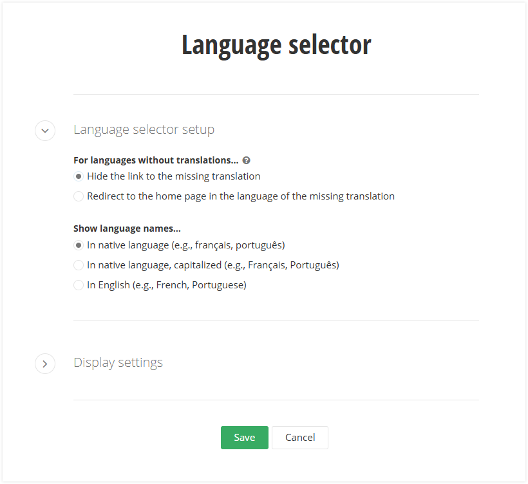
Task: Click the "Language selector" page title
Action: pyautogui.click(x=276, y=44)
